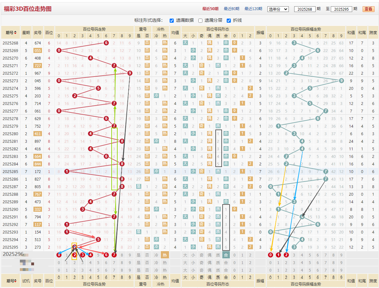Click highlighted award number 727
Image resolution: width=379 pixels, height=288 pixels.
pos(38,66)
